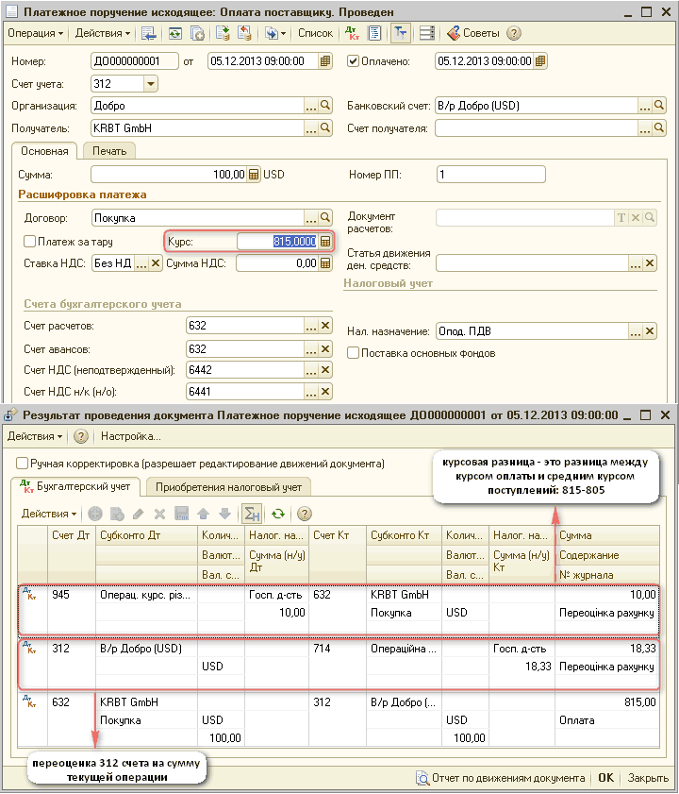Click help question mark in top toolbar
The image size is (679, 794).
pos(514,33)
